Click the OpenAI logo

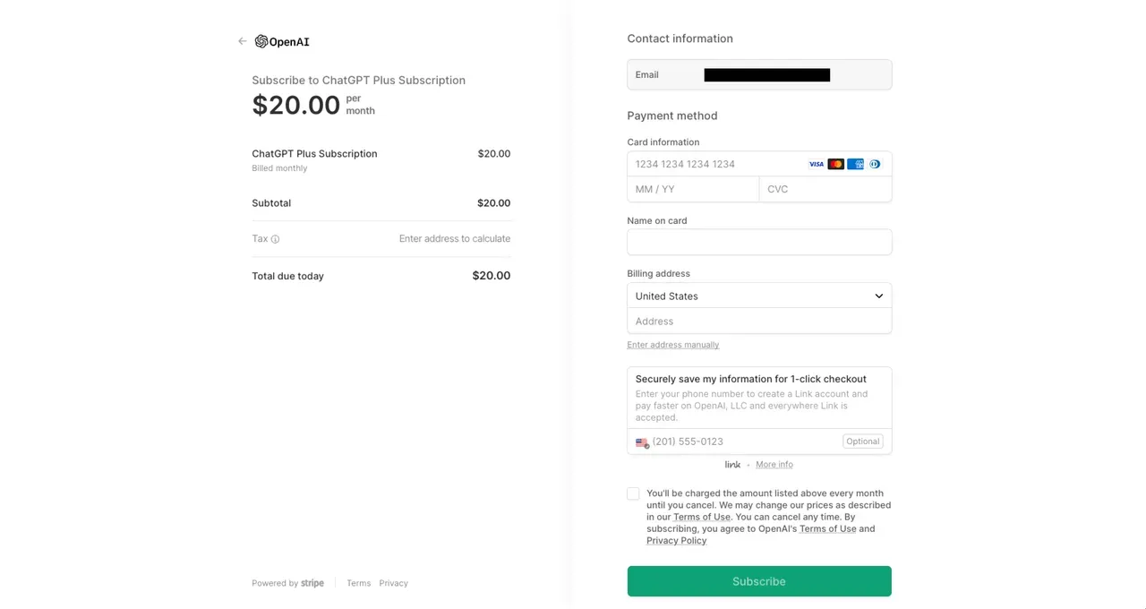point(282,41)
